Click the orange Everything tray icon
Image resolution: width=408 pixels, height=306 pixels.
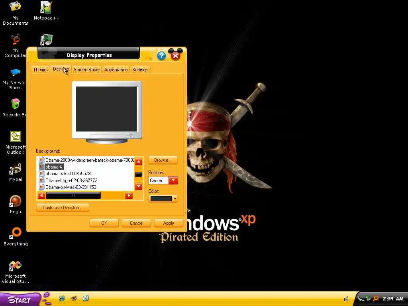pyautogui.click(x=376, y=298)
